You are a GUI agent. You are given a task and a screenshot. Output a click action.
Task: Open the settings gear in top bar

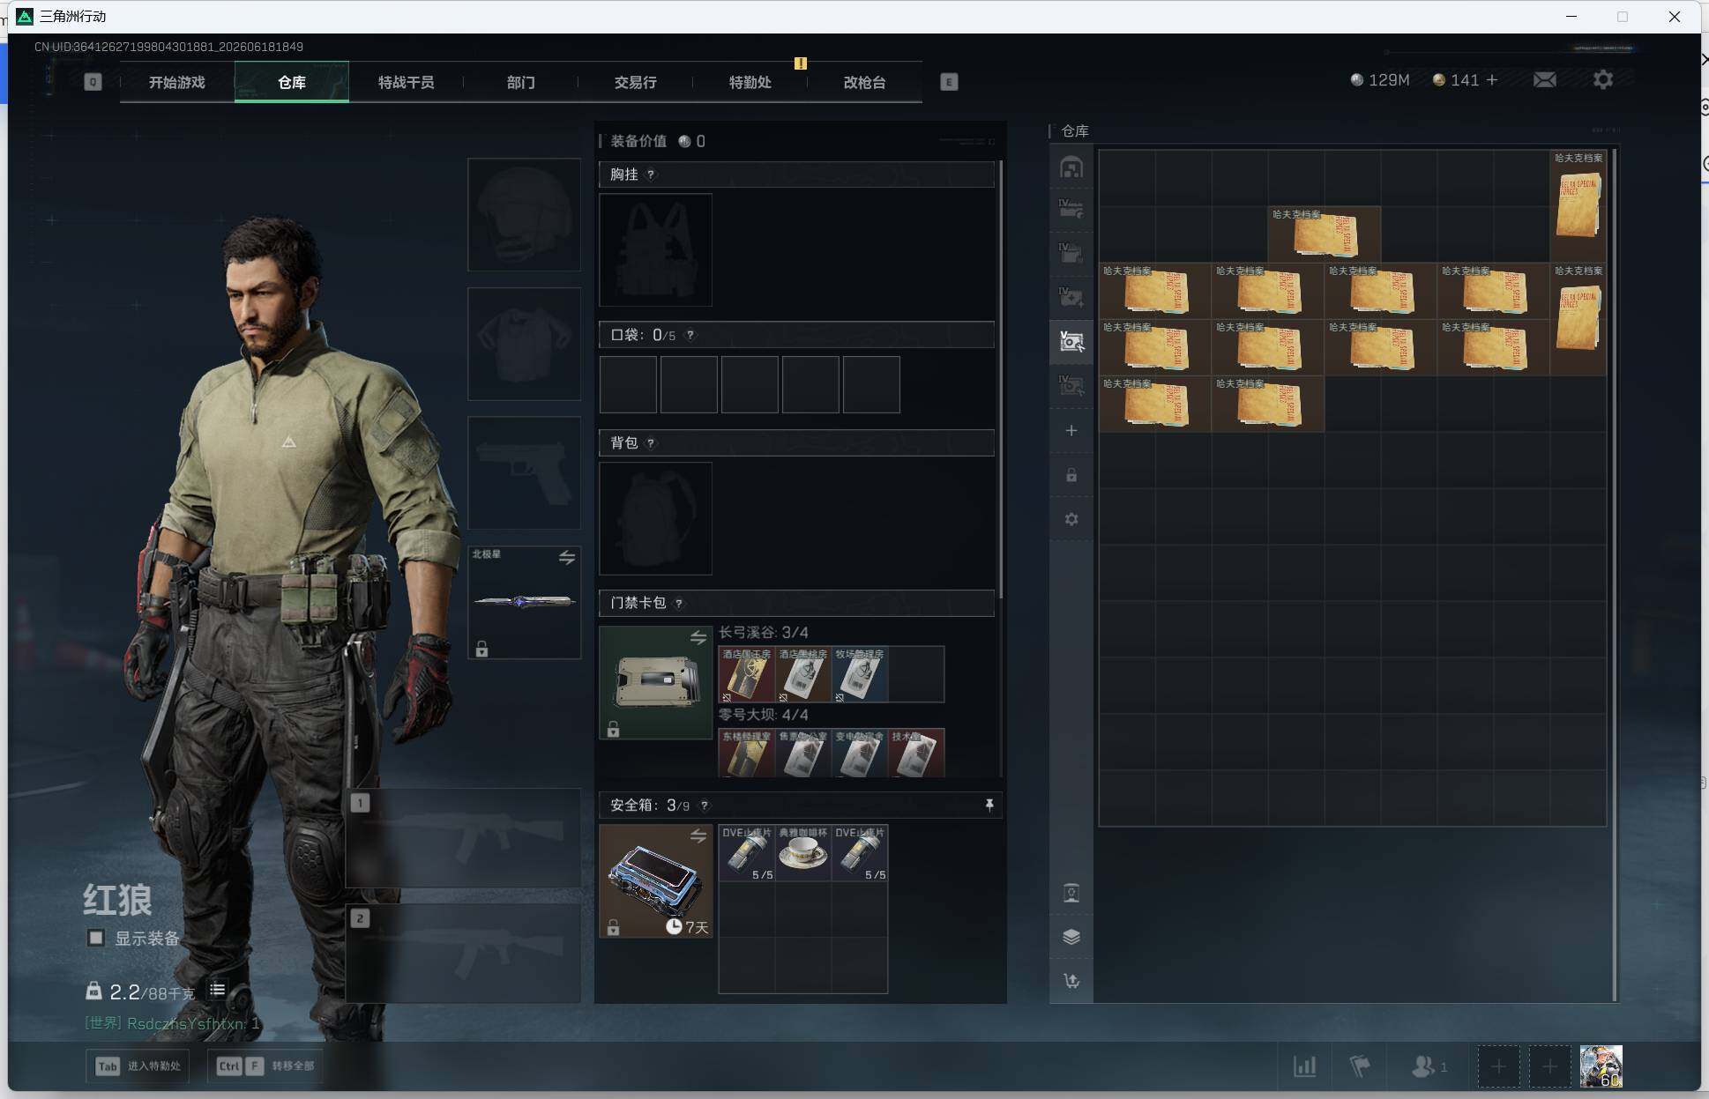[1603, 79]
